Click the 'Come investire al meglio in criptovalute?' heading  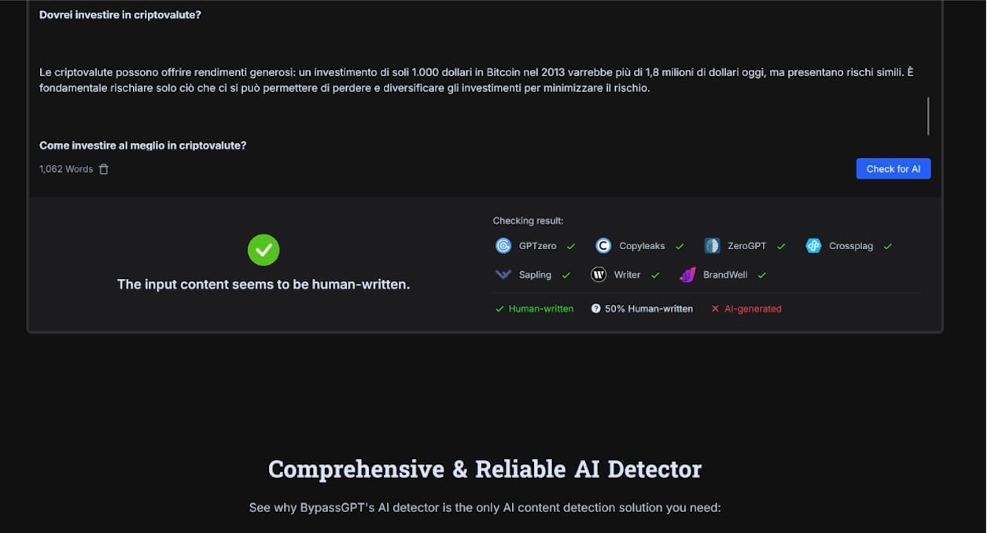coord(142,145)
